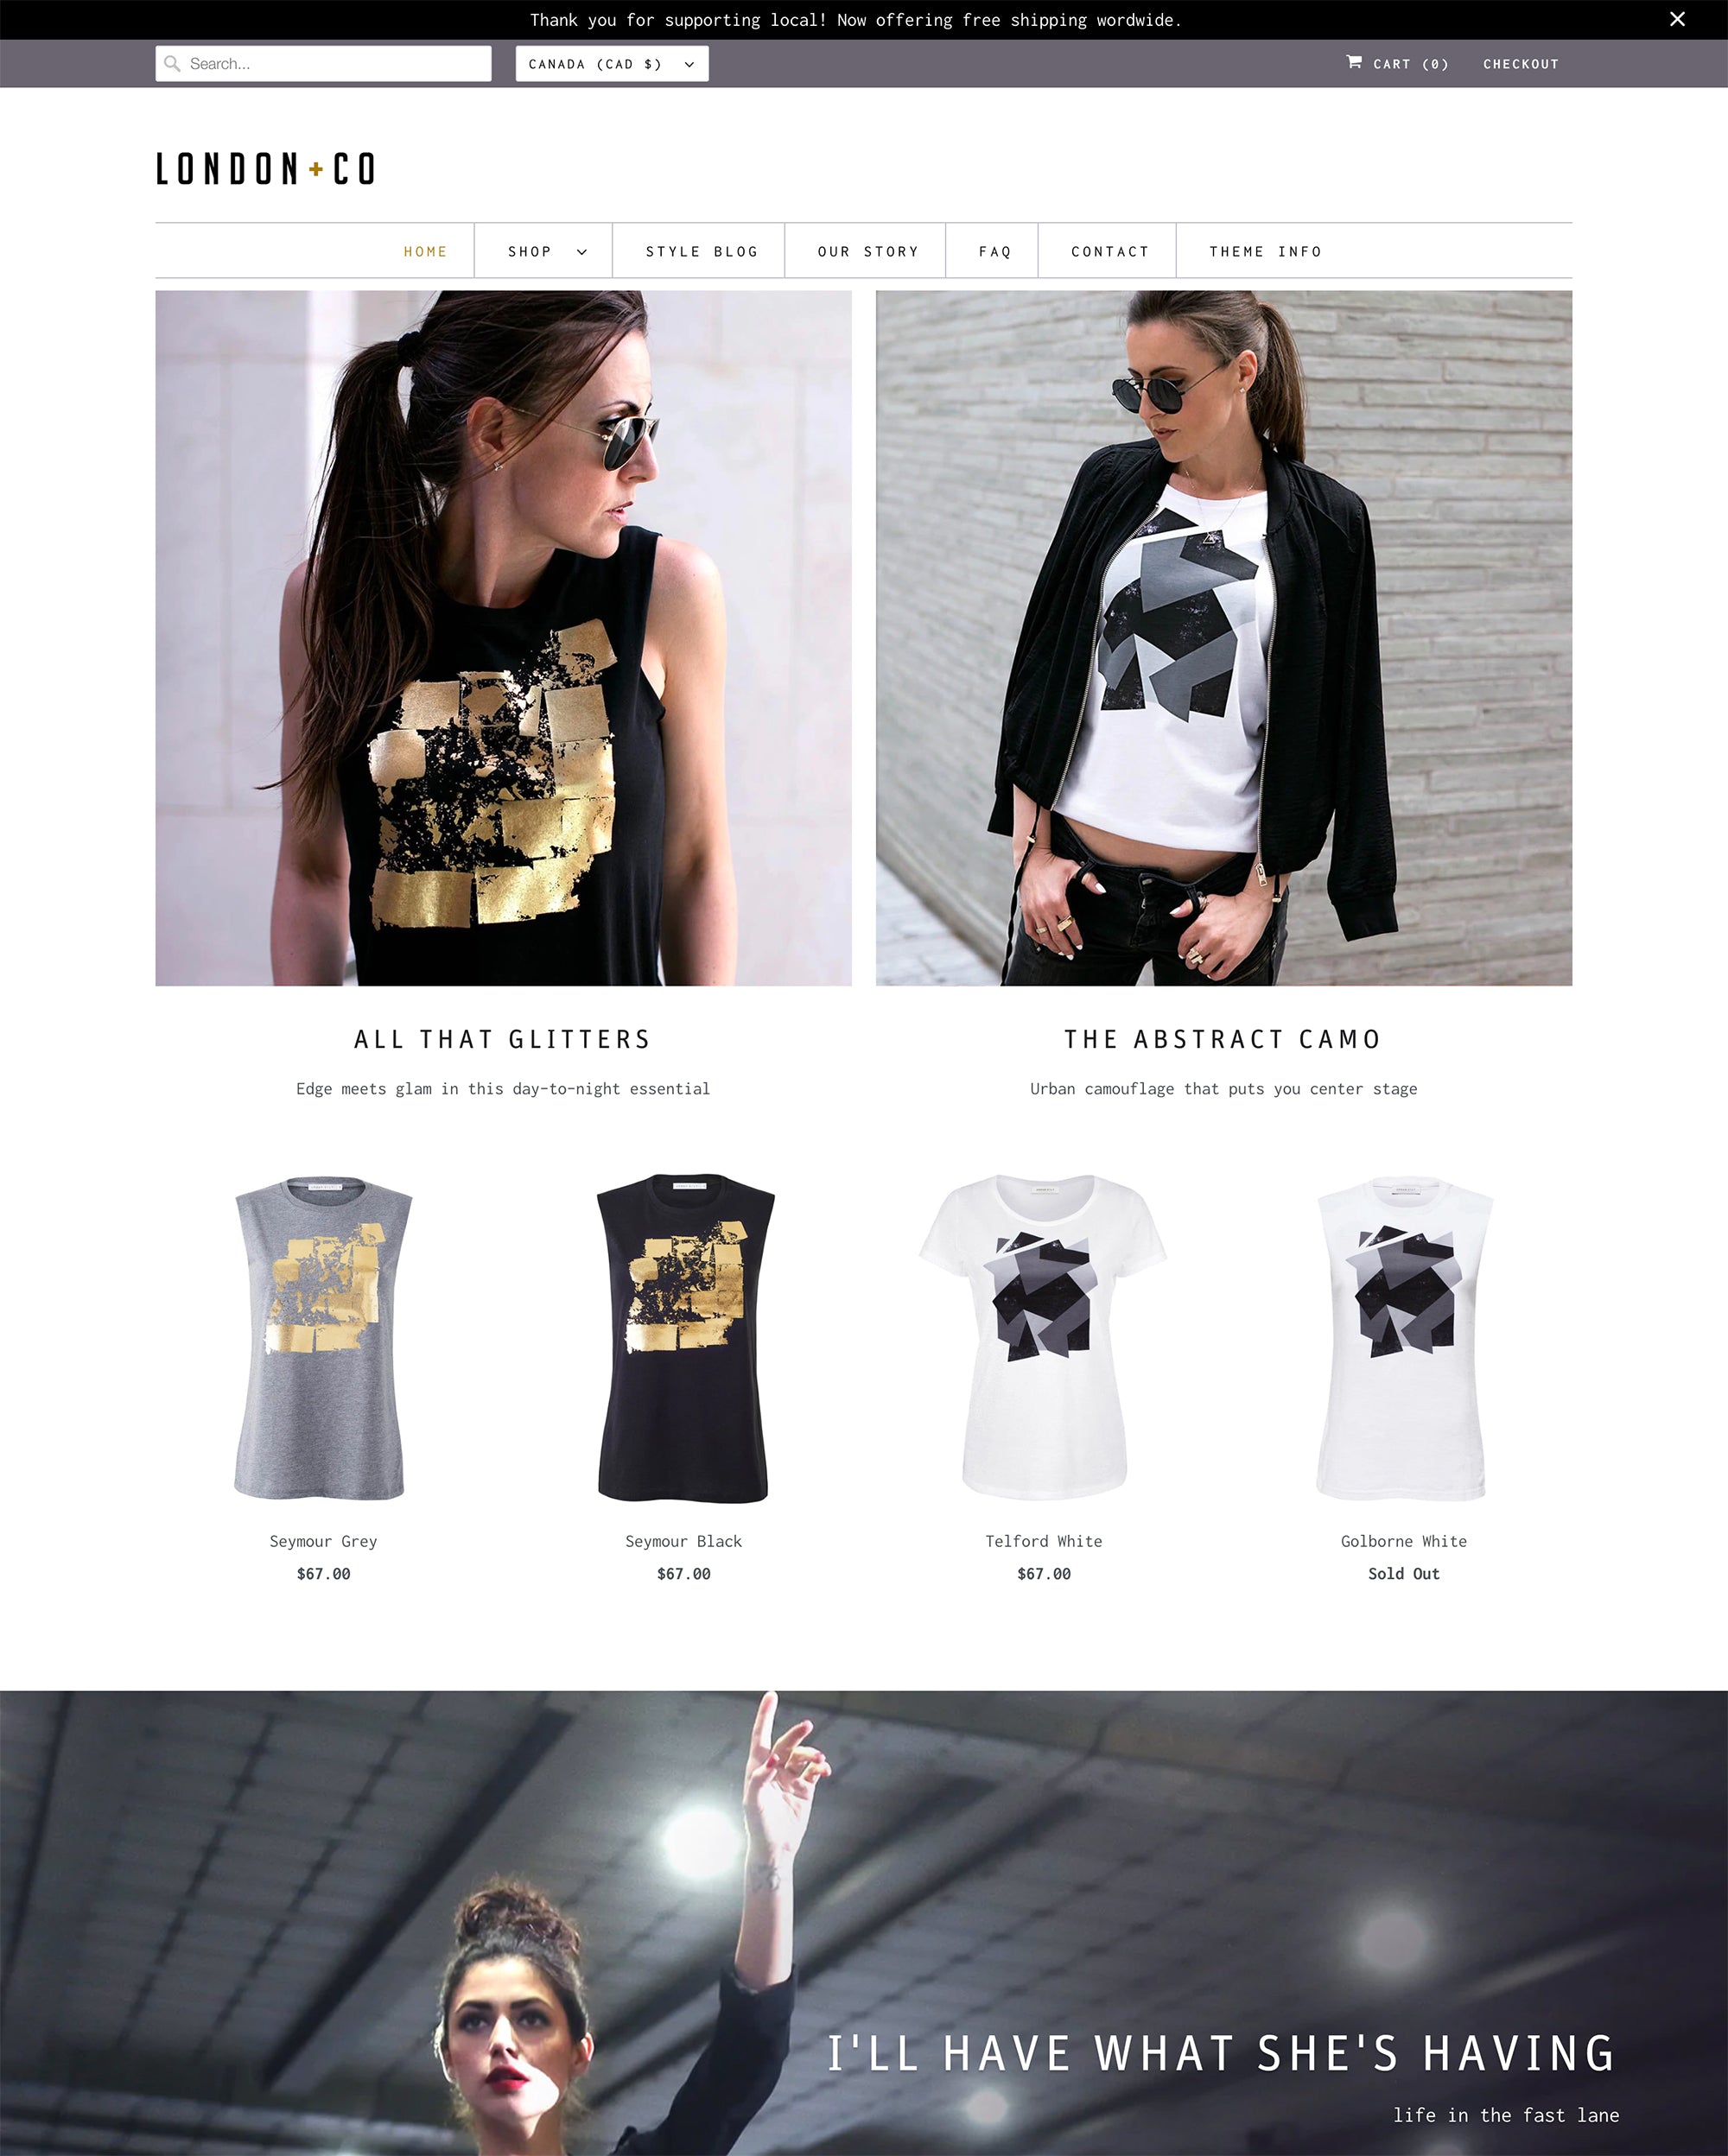This screenshot has width=1728, height=2156.
Task: Click inside the search input field
Action: [x=325, y=63]
